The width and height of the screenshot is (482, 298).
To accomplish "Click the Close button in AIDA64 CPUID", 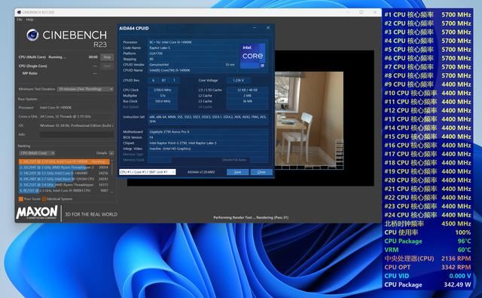I will click(261, 172).
